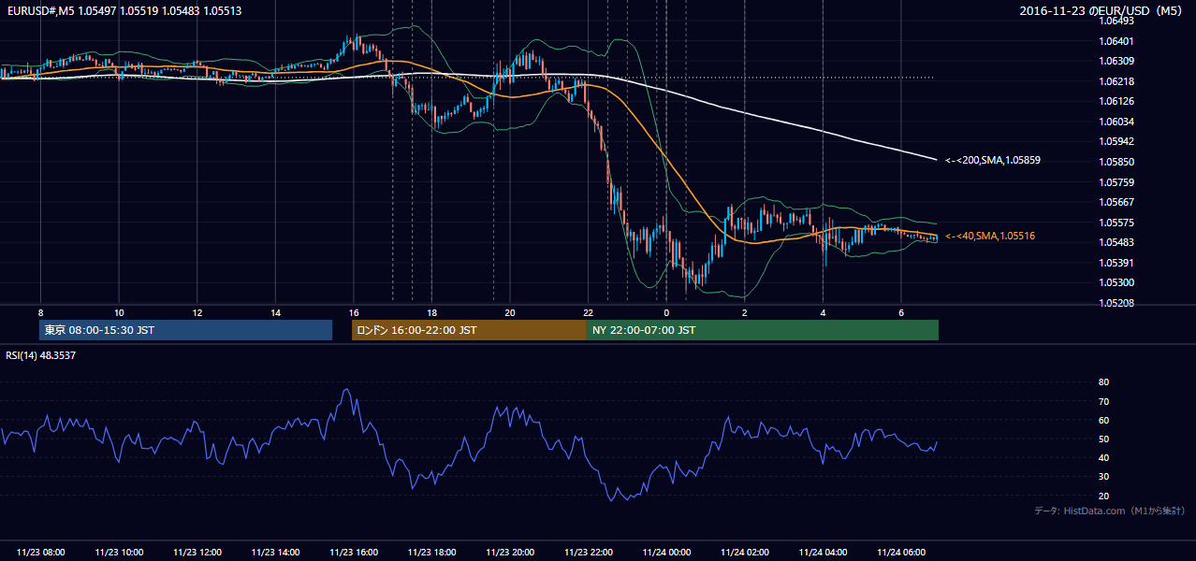1196x561 pixels.
Task: Click price level 1.05850 on axis
Action: coord(1116,162)
